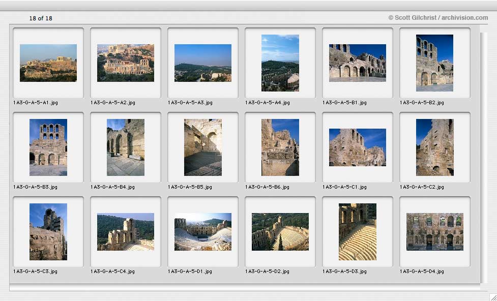Click the window resize grip icon
This screenshot has width=497, height=301.
click(492, 297)
